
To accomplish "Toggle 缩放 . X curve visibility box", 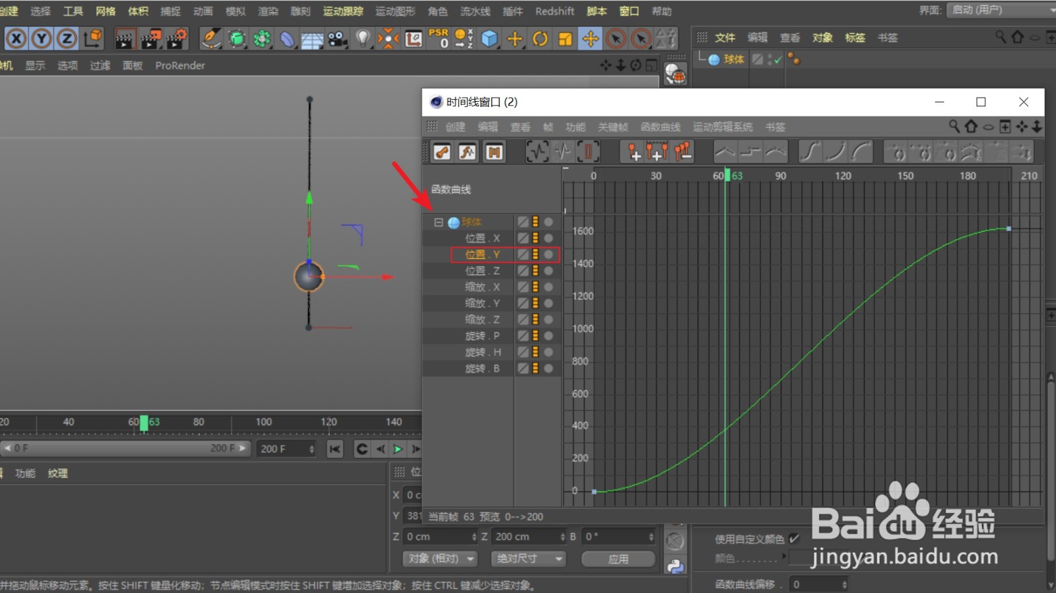I will [523, 287].
